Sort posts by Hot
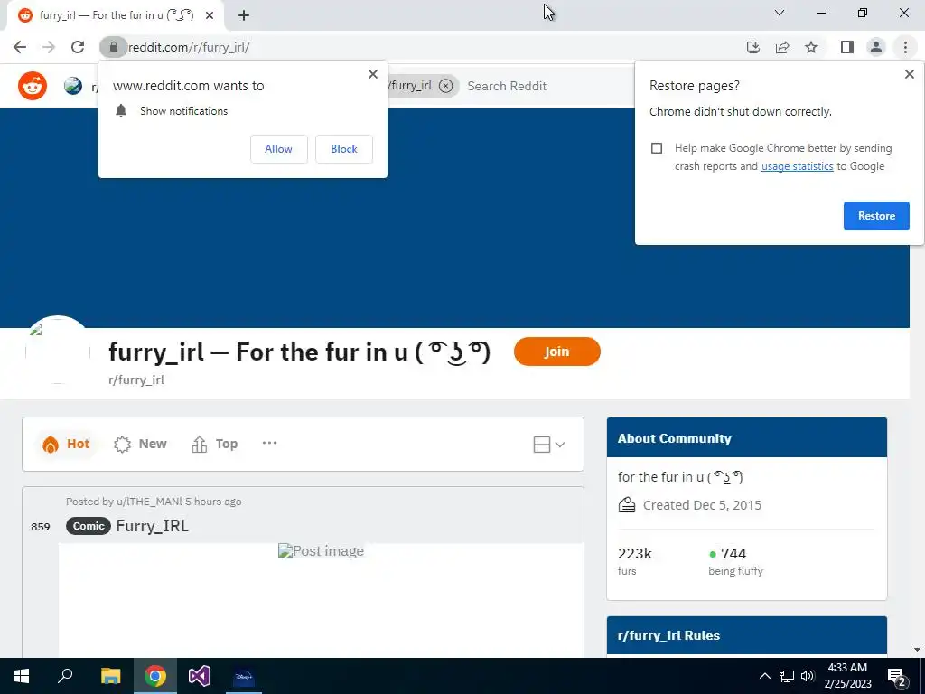This screenshot has width=925, height=694. click(x=65, y=444)
